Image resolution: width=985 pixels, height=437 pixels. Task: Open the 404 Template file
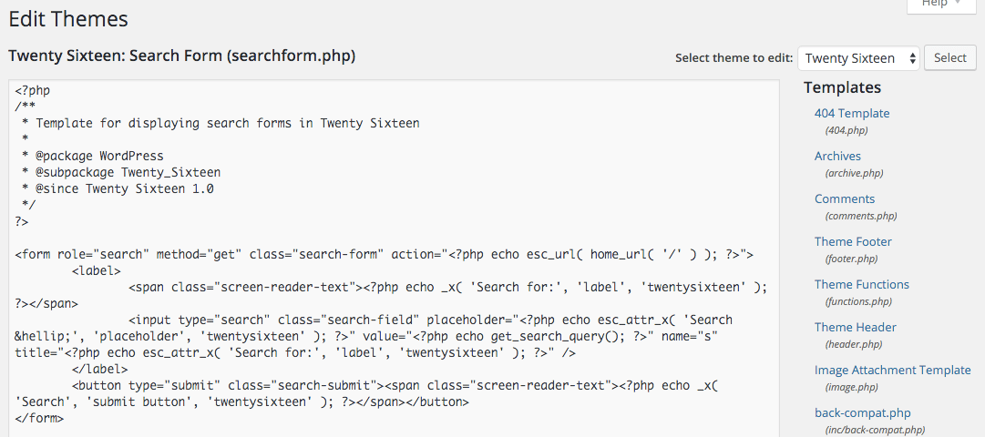point(852,114)
